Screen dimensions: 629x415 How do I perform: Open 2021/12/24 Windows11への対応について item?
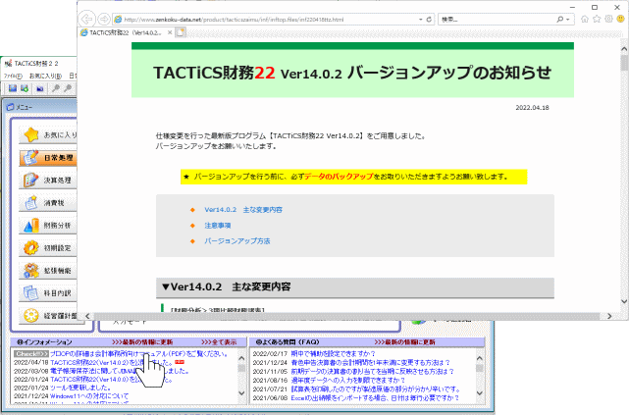pos(89,395)
